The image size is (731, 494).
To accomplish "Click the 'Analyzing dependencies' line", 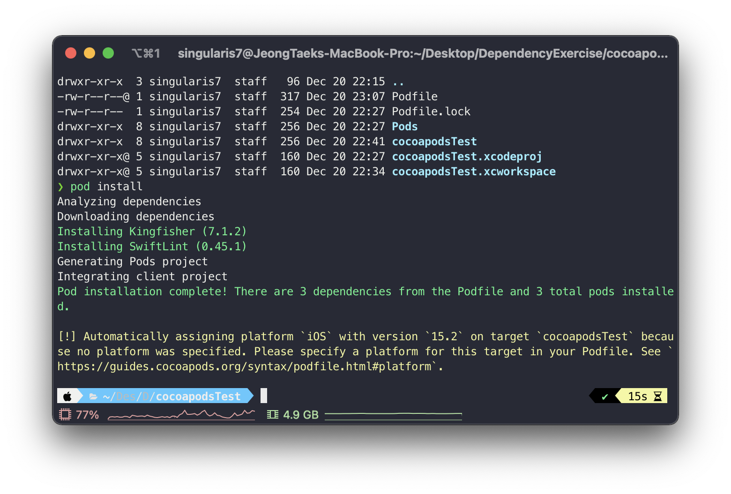I will (x=129, y=202).
